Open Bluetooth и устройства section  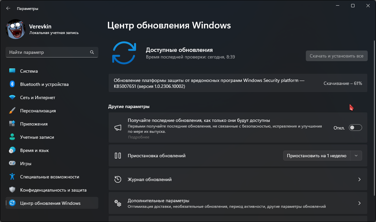[x=52, y=84]
